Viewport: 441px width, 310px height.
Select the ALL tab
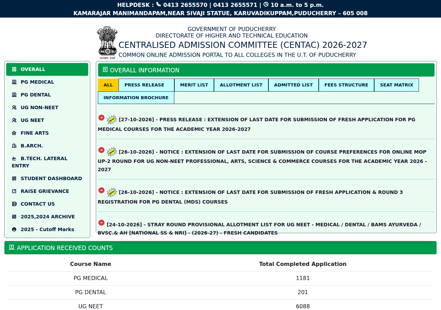click(x=108, y=85)
